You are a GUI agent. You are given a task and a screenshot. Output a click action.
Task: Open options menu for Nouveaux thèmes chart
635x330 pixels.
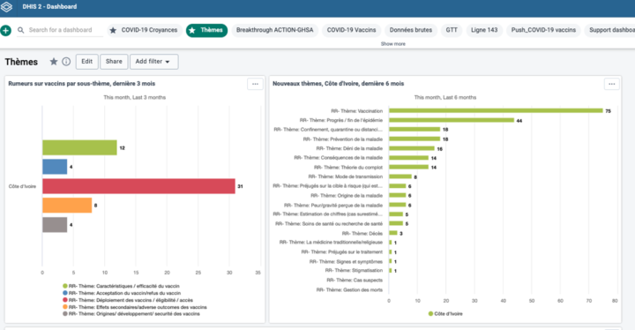click(x=611, y=84)
